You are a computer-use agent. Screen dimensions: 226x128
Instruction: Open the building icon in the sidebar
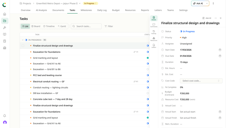click(x=5, y=48)
